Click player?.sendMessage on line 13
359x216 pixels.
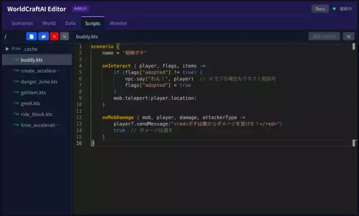[x=141, y=124]
